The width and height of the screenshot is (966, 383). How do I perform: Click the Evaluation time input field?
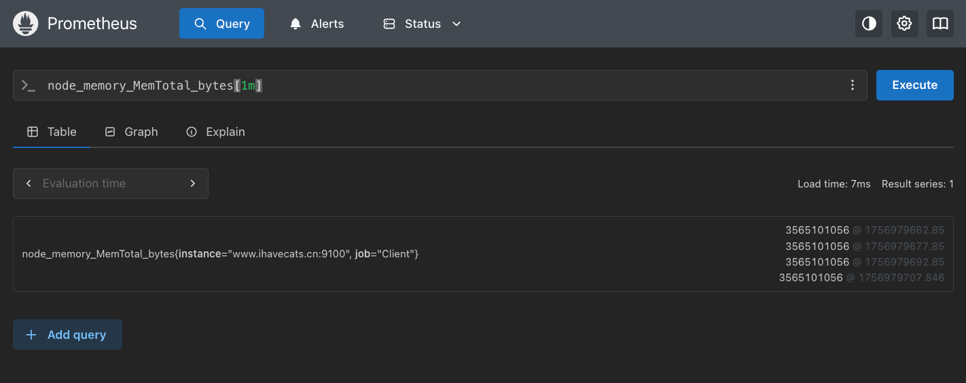pos(109,183)
